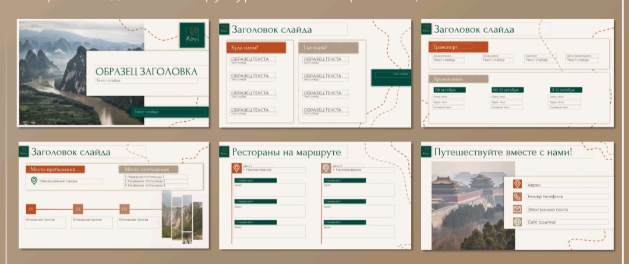
Task: Click the Путешествуйте вместе с нами! heading
Action: [503, 152]
